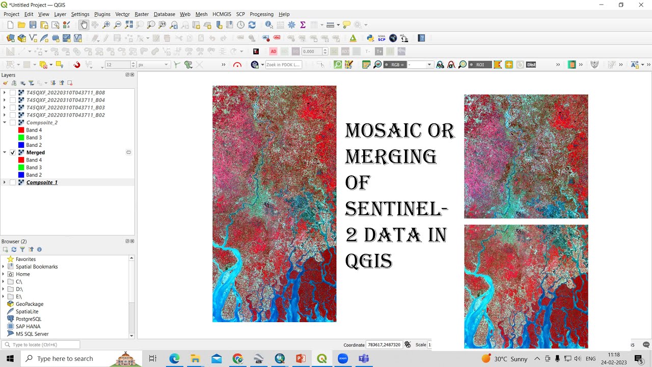Select the PostgreSQL entry in Browser

(x=29, y=319)
